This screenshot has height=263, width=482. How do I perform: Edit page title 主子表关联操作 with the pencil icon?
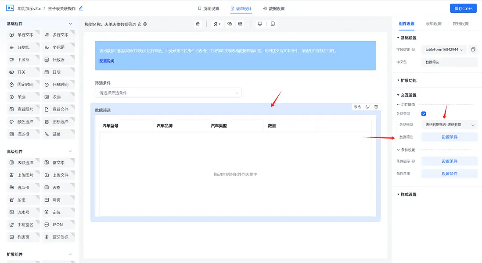pyautogui.click(x=81, y=8)
